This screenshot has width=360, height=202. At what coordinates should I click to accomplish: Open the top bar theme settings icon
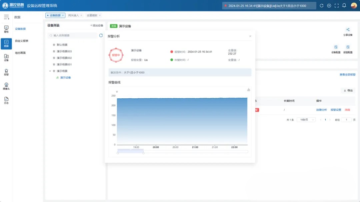coord(329,6)
